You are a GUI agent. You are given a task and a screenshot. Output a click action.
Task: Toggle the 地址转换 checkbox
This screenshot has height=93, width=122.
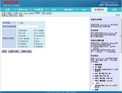pos(19,31)
